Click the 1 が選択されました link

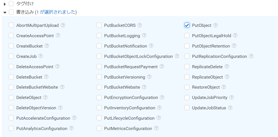[56, 12]
